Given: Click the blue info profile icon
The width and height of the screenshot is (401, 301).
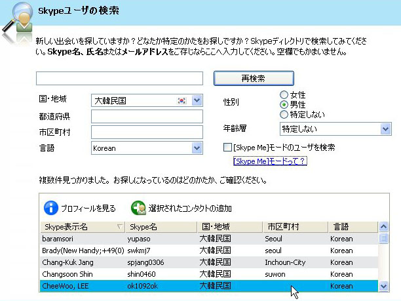Looking at the screenshot, I should coord(51,208).
